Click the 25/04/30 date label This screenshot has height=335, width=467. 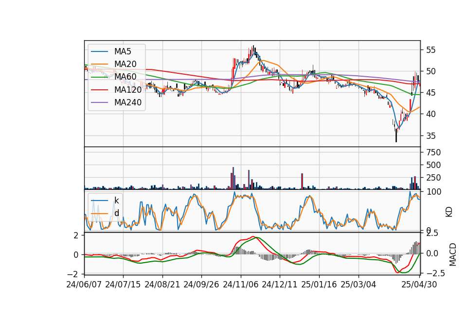[419, 285]
